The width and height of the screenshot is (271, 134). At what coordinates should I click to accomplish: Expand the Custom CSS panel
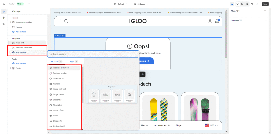click(x=265, y=21)
